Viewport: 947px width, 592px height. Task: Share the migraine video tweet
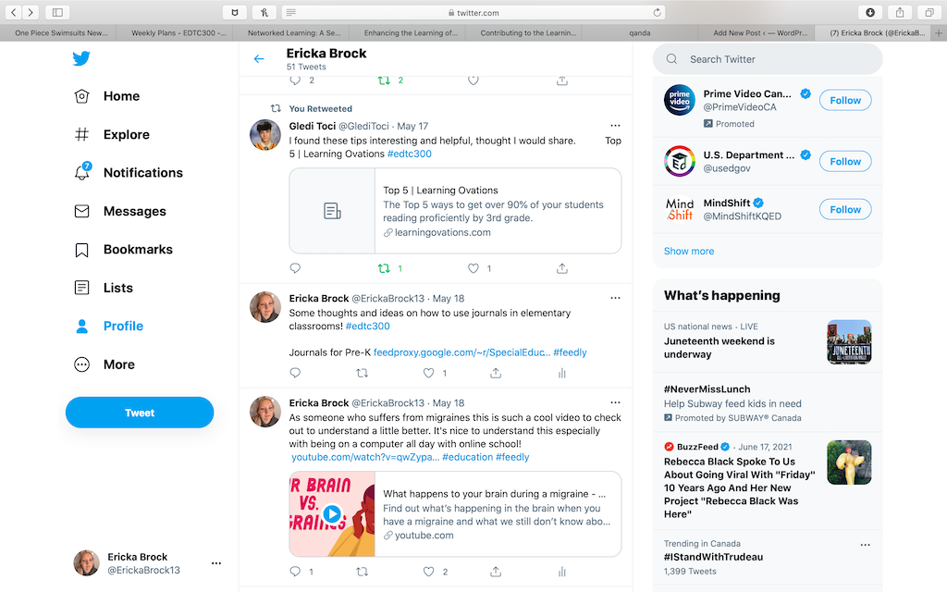[x=496, y=571]
